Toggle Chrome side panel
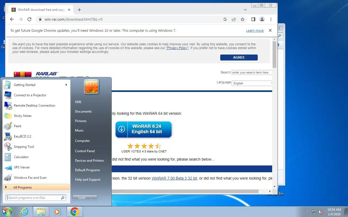Image resolution: width=348 pixels, height=217 pixels. click(253, 19)
